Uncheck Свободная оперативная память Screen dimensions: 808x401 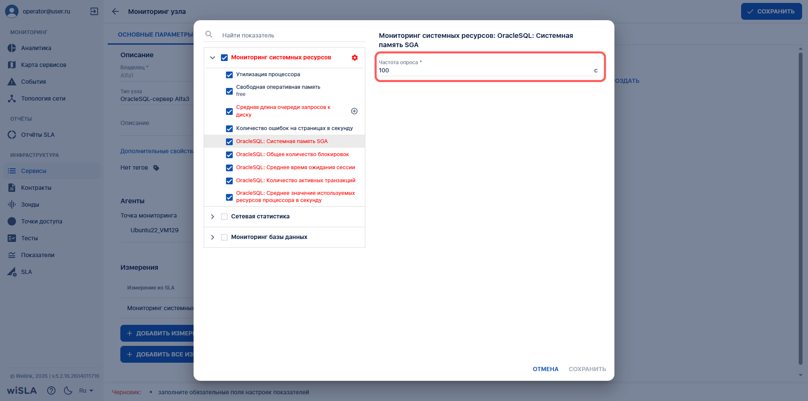coord(229,91)
